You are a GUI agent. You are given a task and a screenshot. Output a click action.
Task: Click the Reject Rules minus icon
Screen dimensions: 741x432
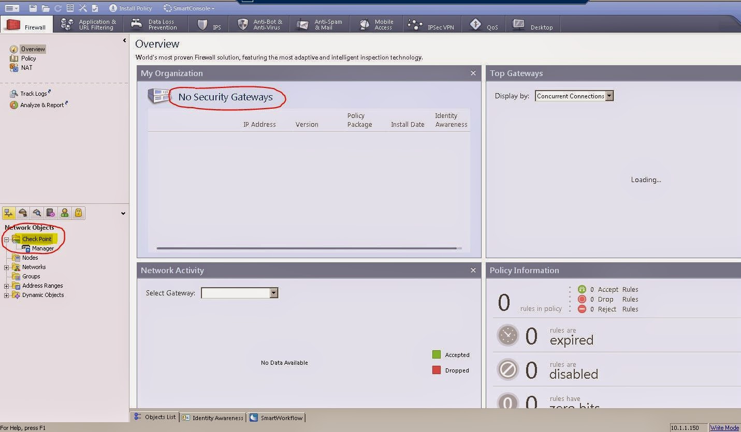tap(582, 309)
